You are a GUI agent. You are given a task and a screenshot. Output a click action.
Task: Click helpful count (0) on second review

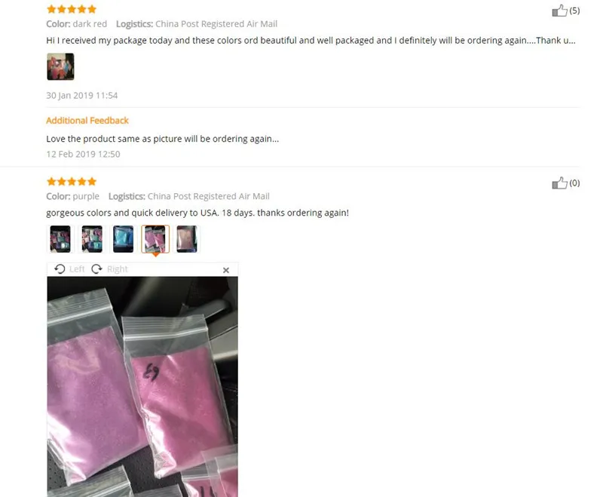(574, 183)
